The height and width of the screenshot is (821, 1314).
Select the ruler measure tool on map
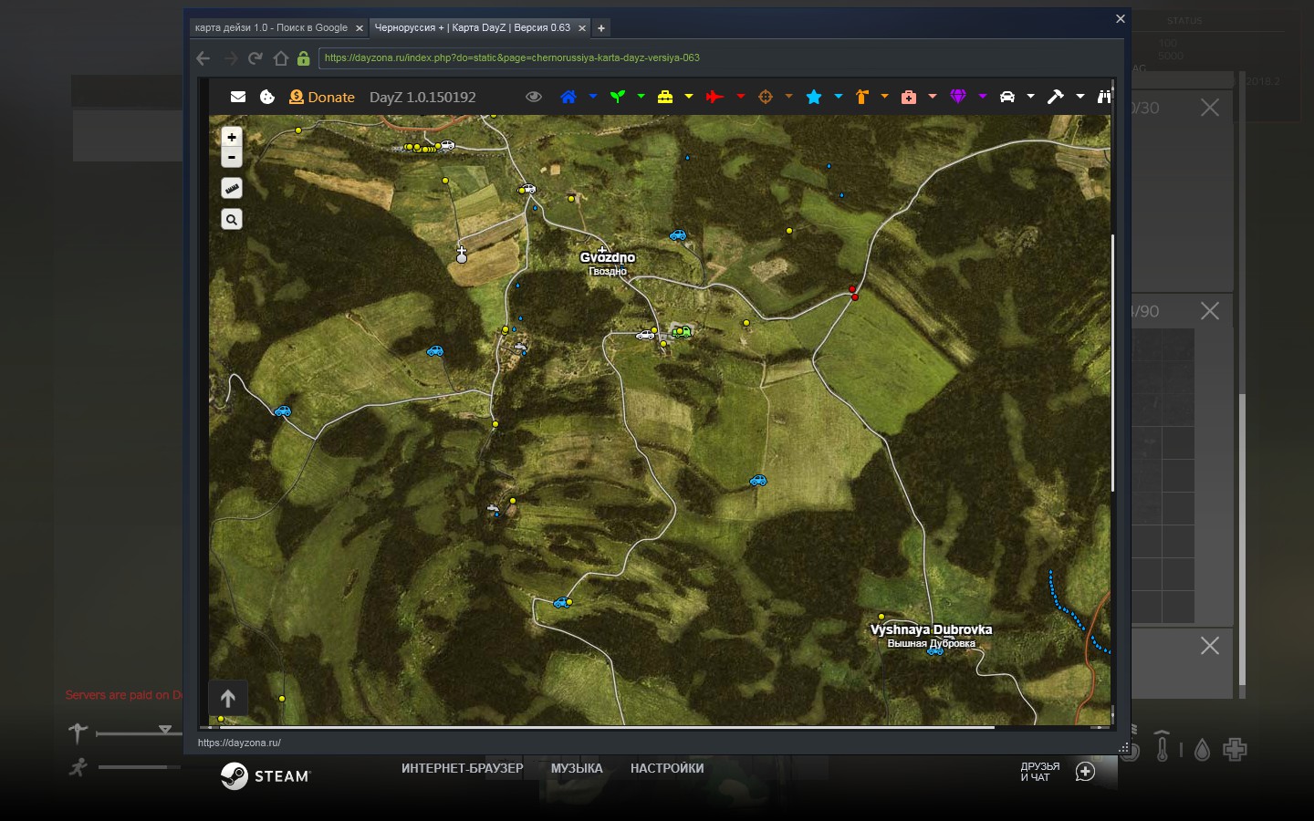coord(232,189)
